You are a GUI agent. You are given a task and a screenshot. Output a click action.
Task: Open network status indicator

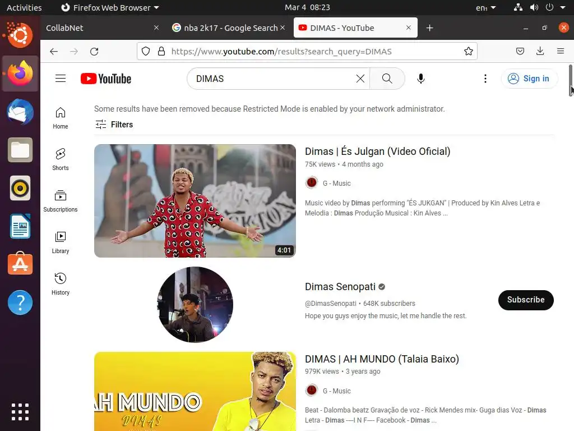click(x=517, y=7)
